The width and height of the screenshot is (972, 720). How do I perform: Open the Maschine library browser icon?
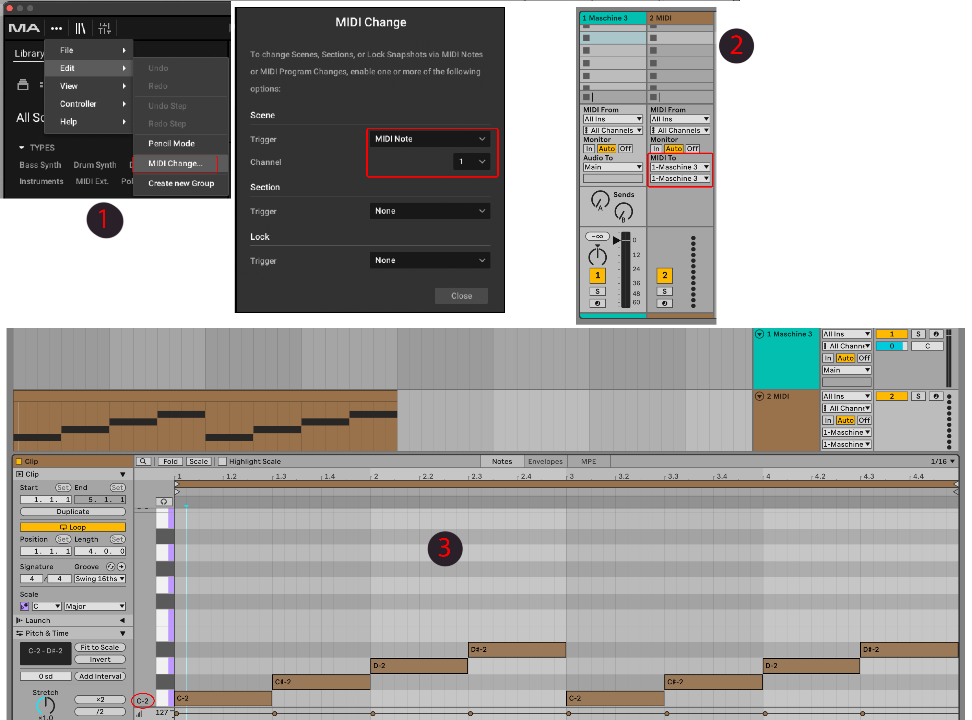pos(80,29)
